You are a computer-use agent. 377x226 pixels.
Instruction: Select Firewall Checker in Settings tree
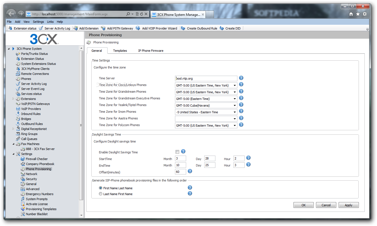[x=37, y=159]
